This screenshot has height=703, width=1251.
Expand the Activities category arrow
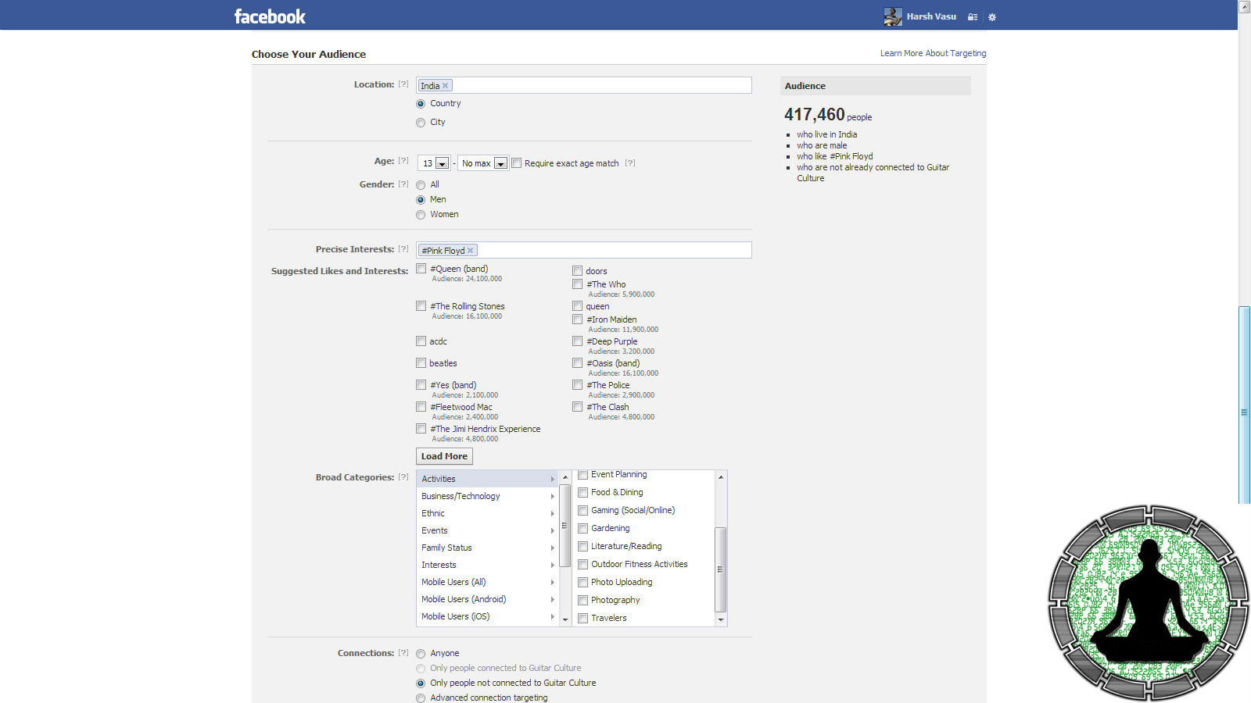pyautogui.click(x=552, y=480)
